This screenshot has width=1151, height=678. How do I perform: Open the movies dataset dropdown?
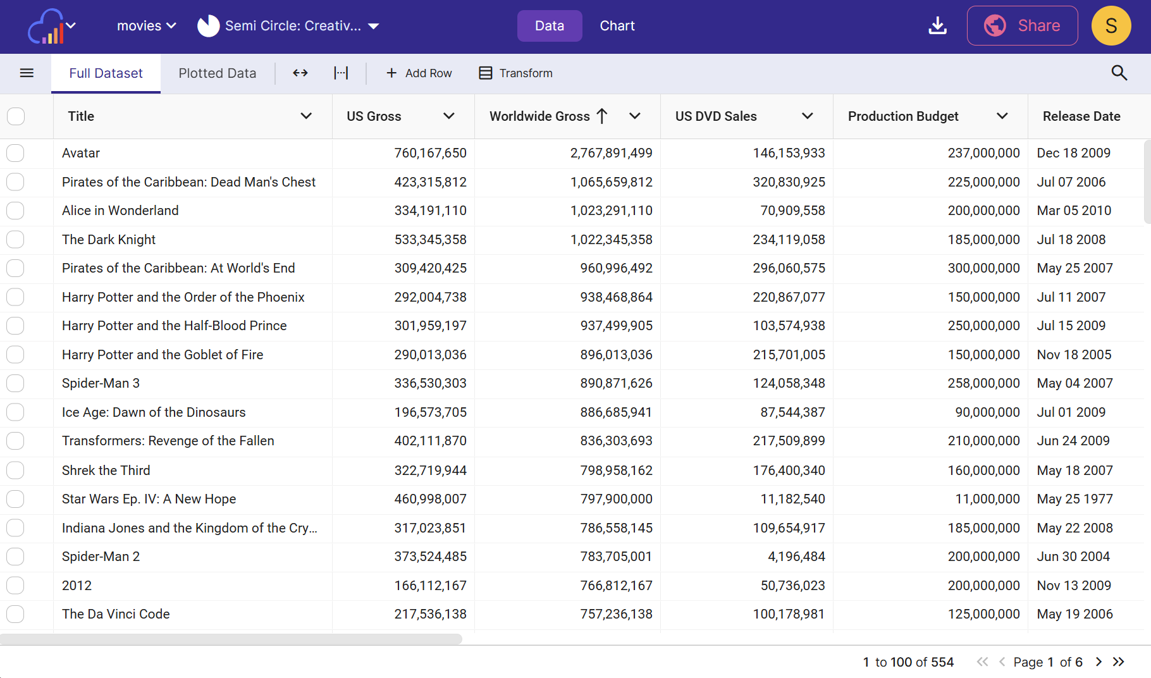coord(146,26)
